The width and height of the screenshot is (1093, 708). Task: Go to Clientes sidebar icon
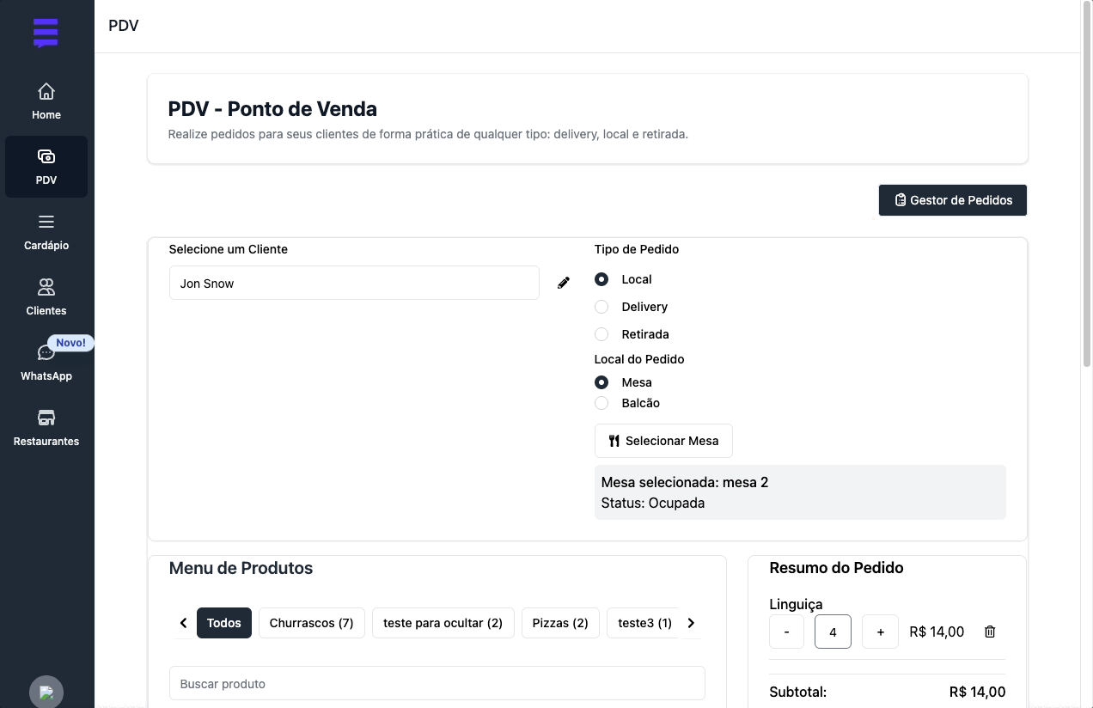click(x=46, y=287)
